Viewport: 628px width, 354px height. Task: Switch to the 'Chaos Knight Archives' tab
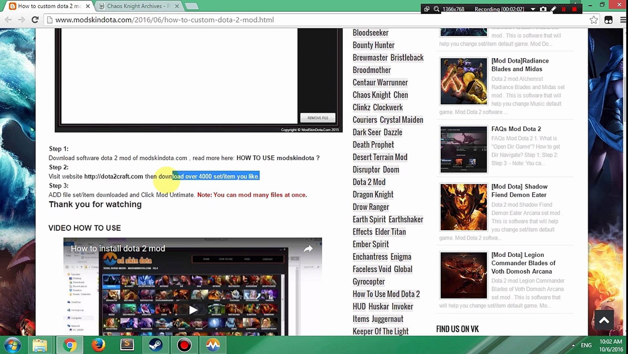point(138,6)
